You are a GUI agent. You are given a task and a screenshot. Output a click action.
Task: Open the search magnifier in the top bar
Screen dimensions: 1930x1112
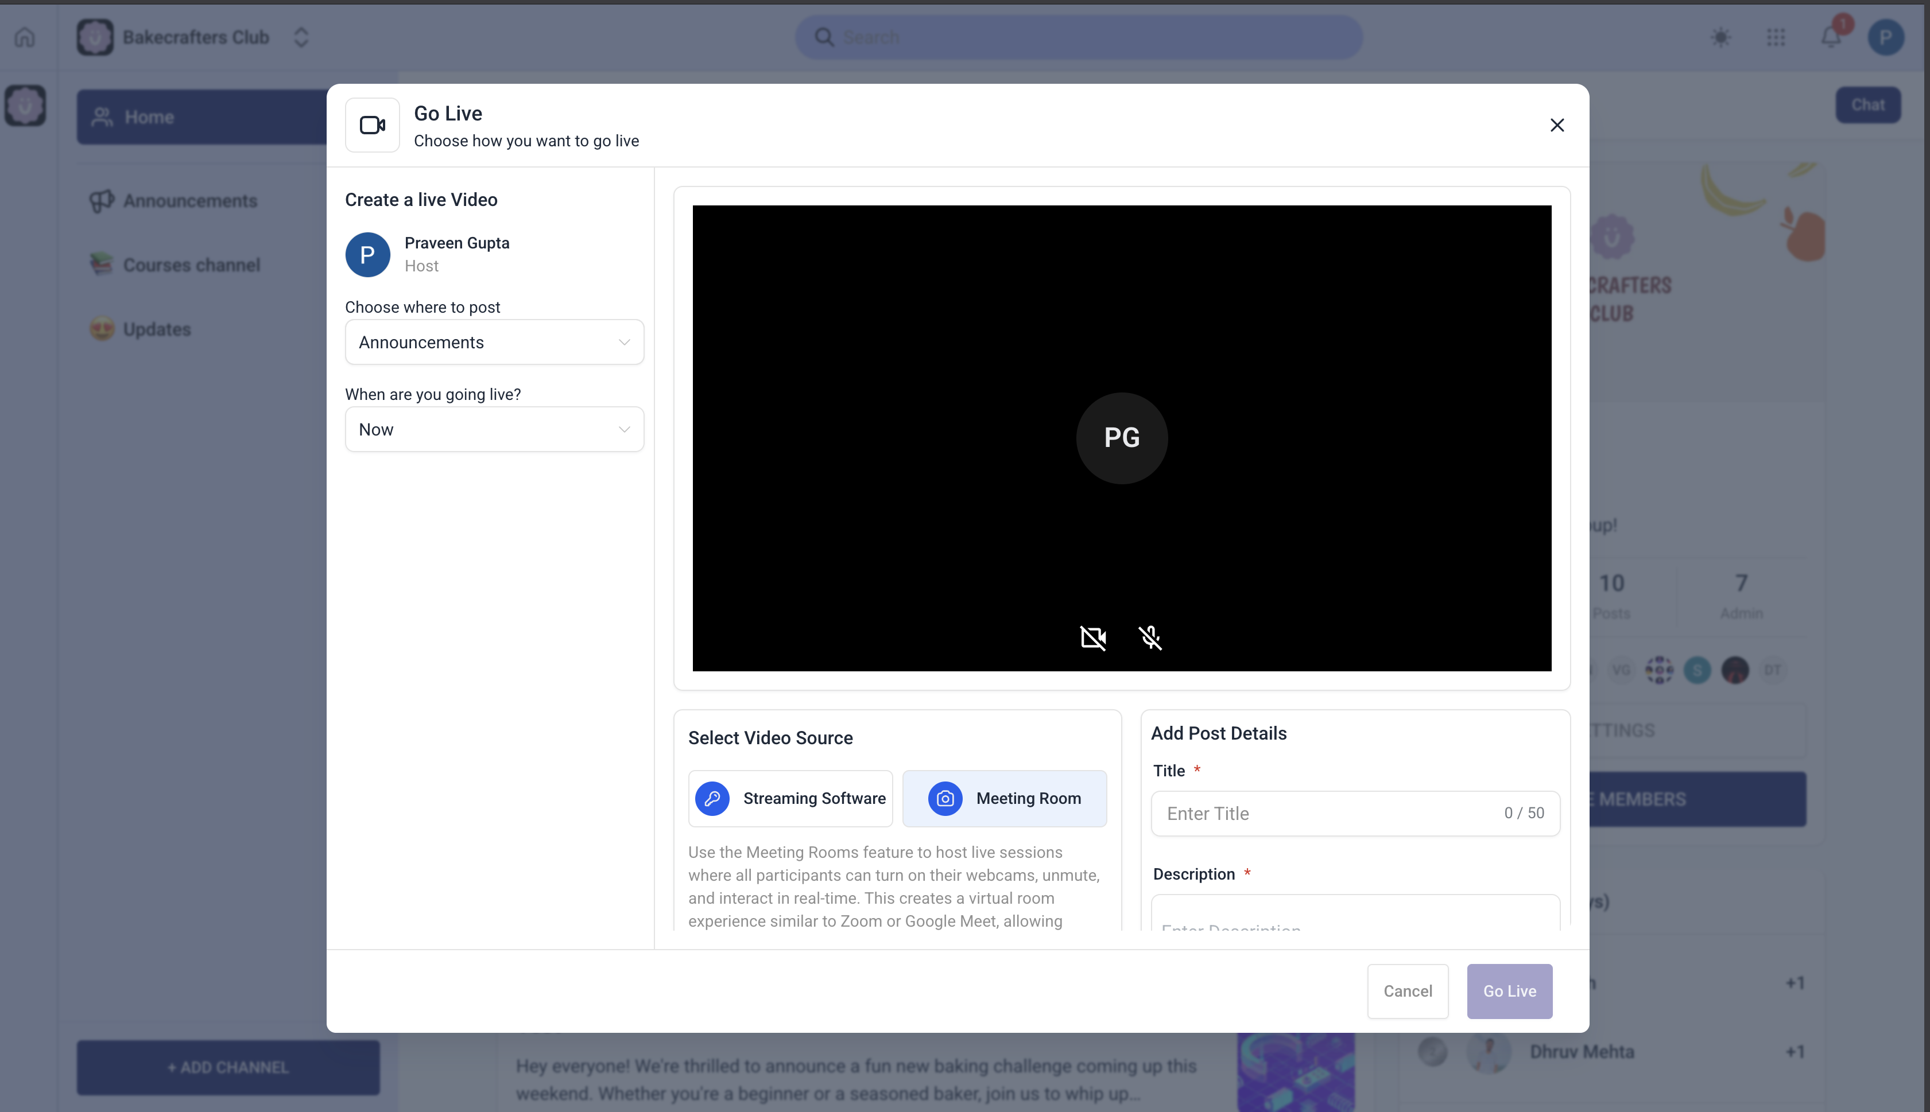point(824,37)
